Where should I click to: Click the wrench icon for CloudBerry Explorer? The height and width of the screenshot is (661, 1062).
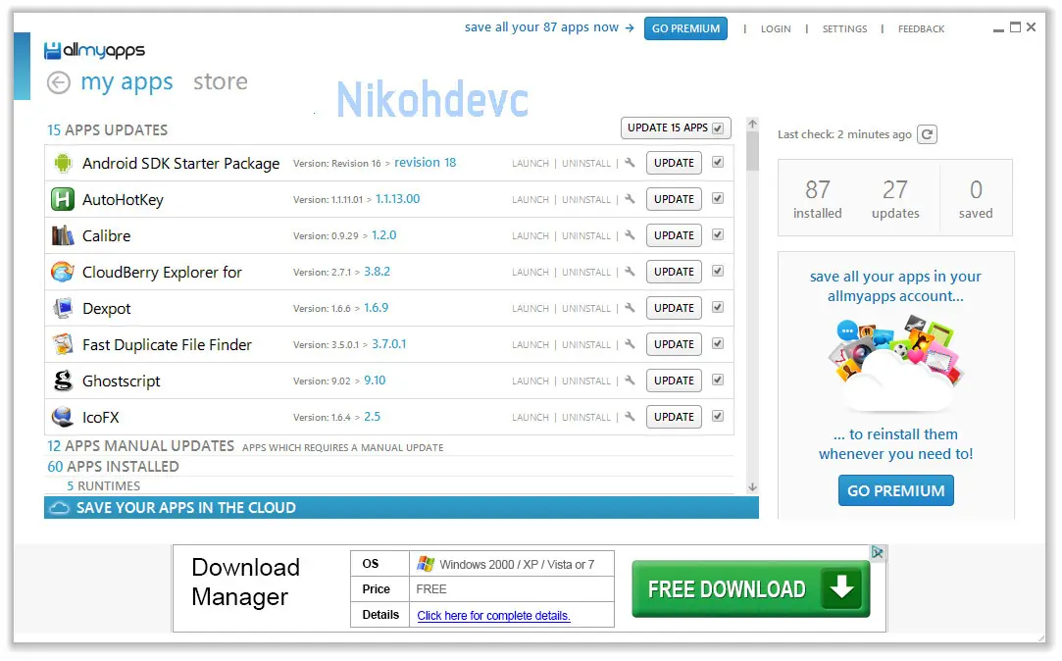click(630, 272)
